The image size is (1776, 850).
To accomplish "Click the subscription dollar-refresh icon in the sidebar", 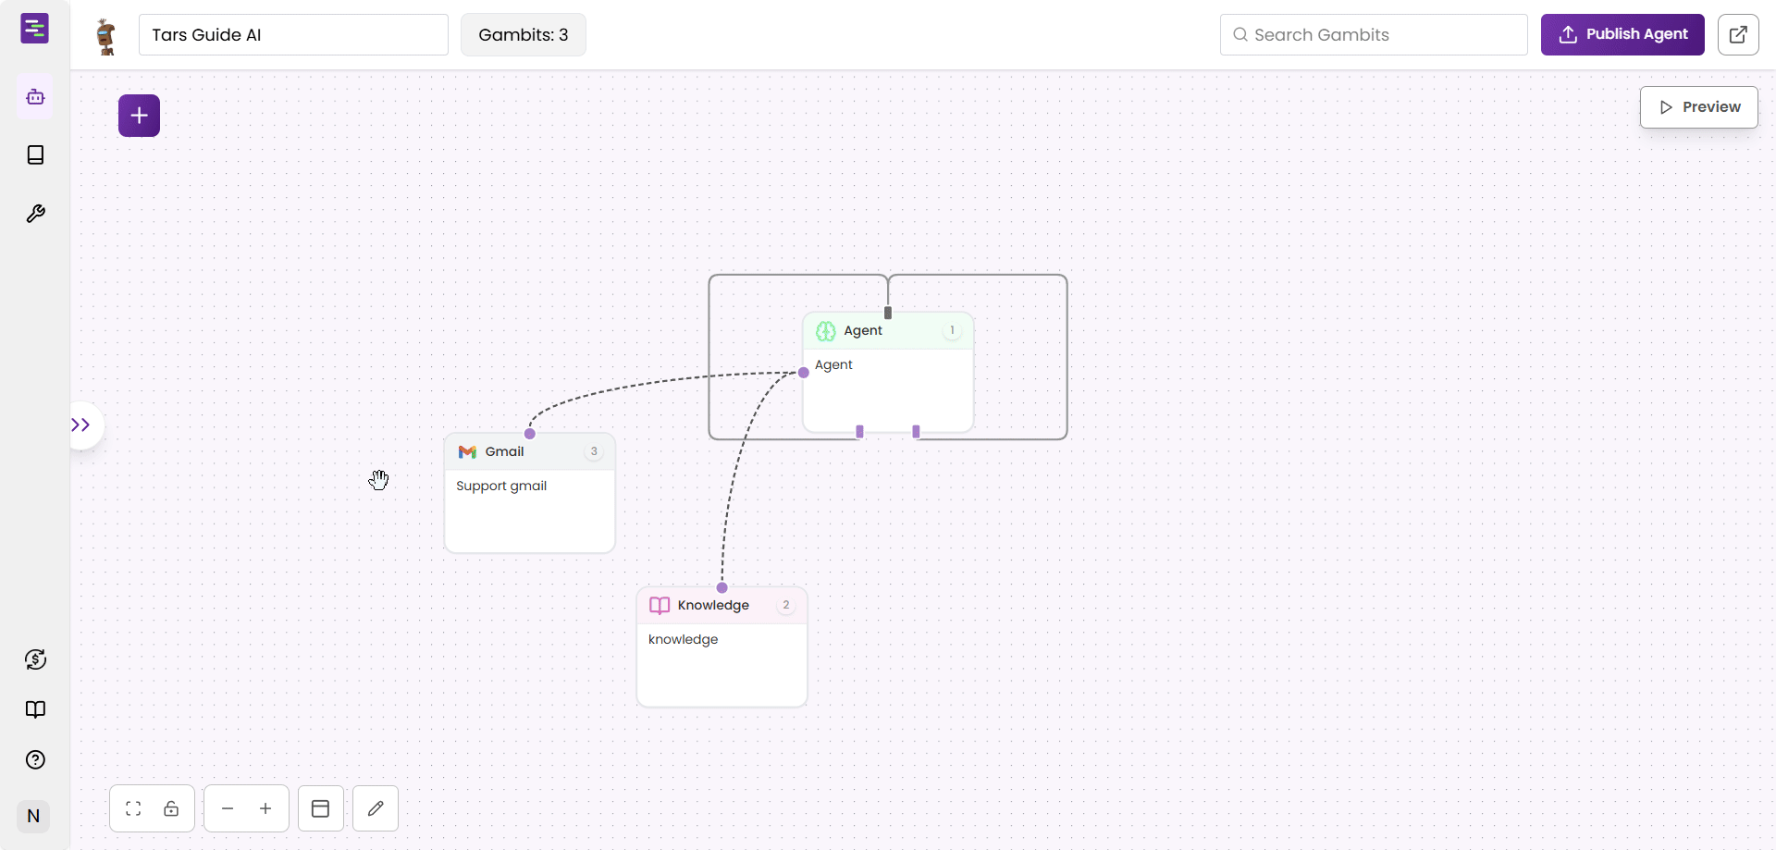I will (x=34, y=659).
